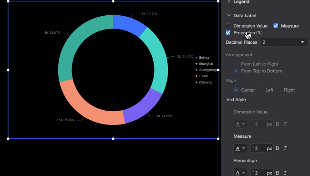The image size is (310, 176).
Task: Choose Center alignment radio
Action: 236,90
